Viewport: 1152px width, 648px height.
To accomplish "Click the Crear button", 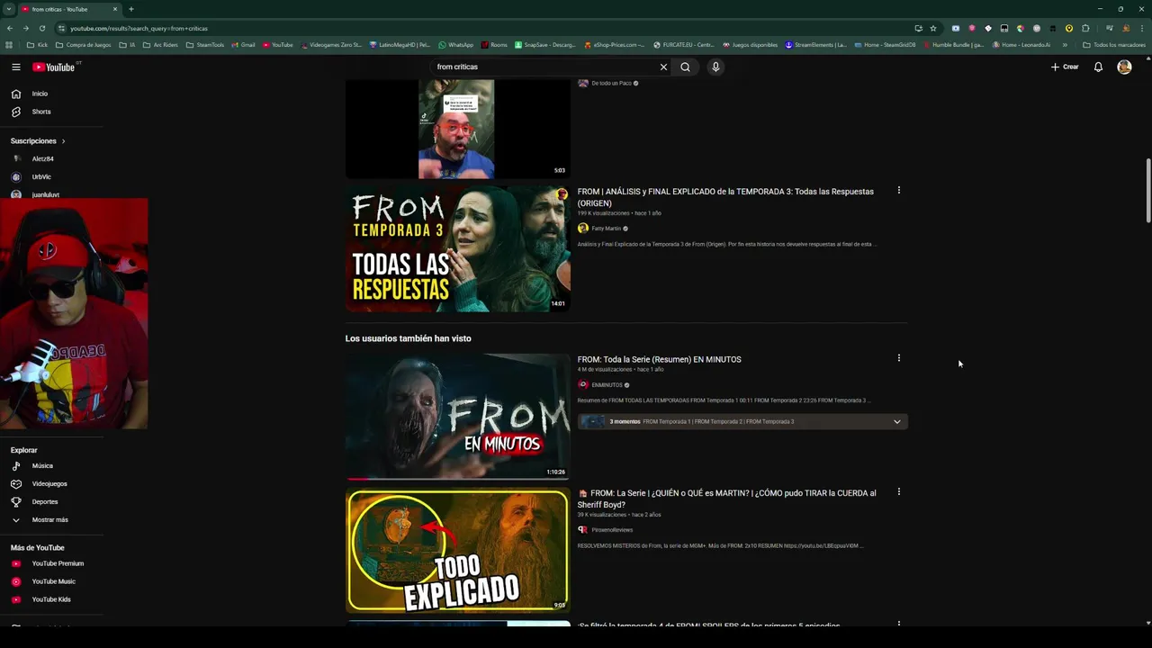I will (1065, 67).
